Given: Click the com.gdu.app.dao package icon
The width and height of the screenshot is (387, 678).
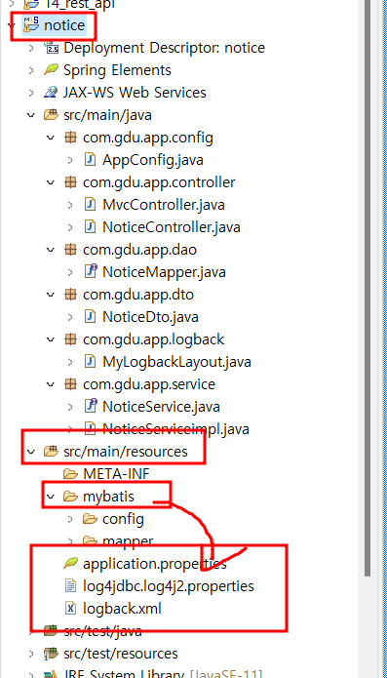Looking at the screenshot, I should click(x=70, y=250).
